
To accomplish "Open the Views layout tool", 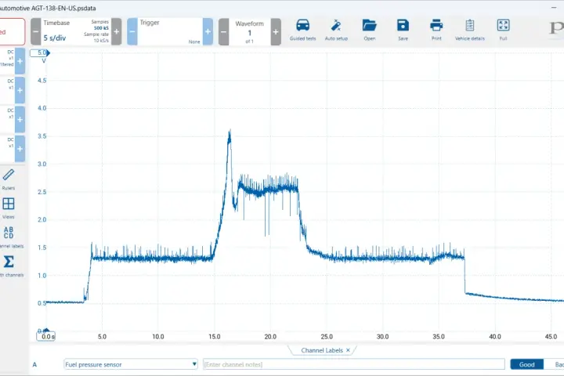I will 9,208.
